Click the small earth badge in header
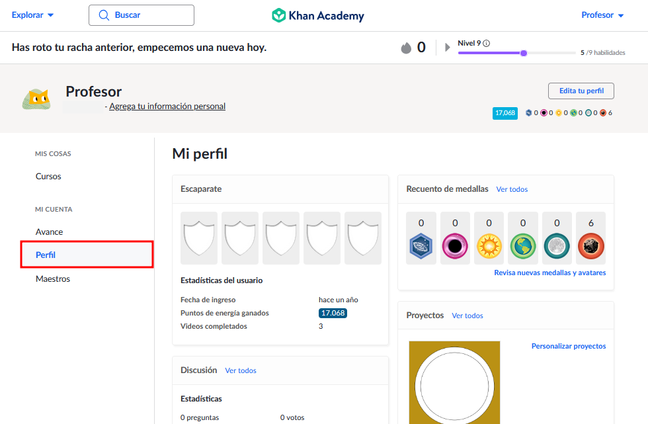The image size is (648, 424). tap(574, 113)
